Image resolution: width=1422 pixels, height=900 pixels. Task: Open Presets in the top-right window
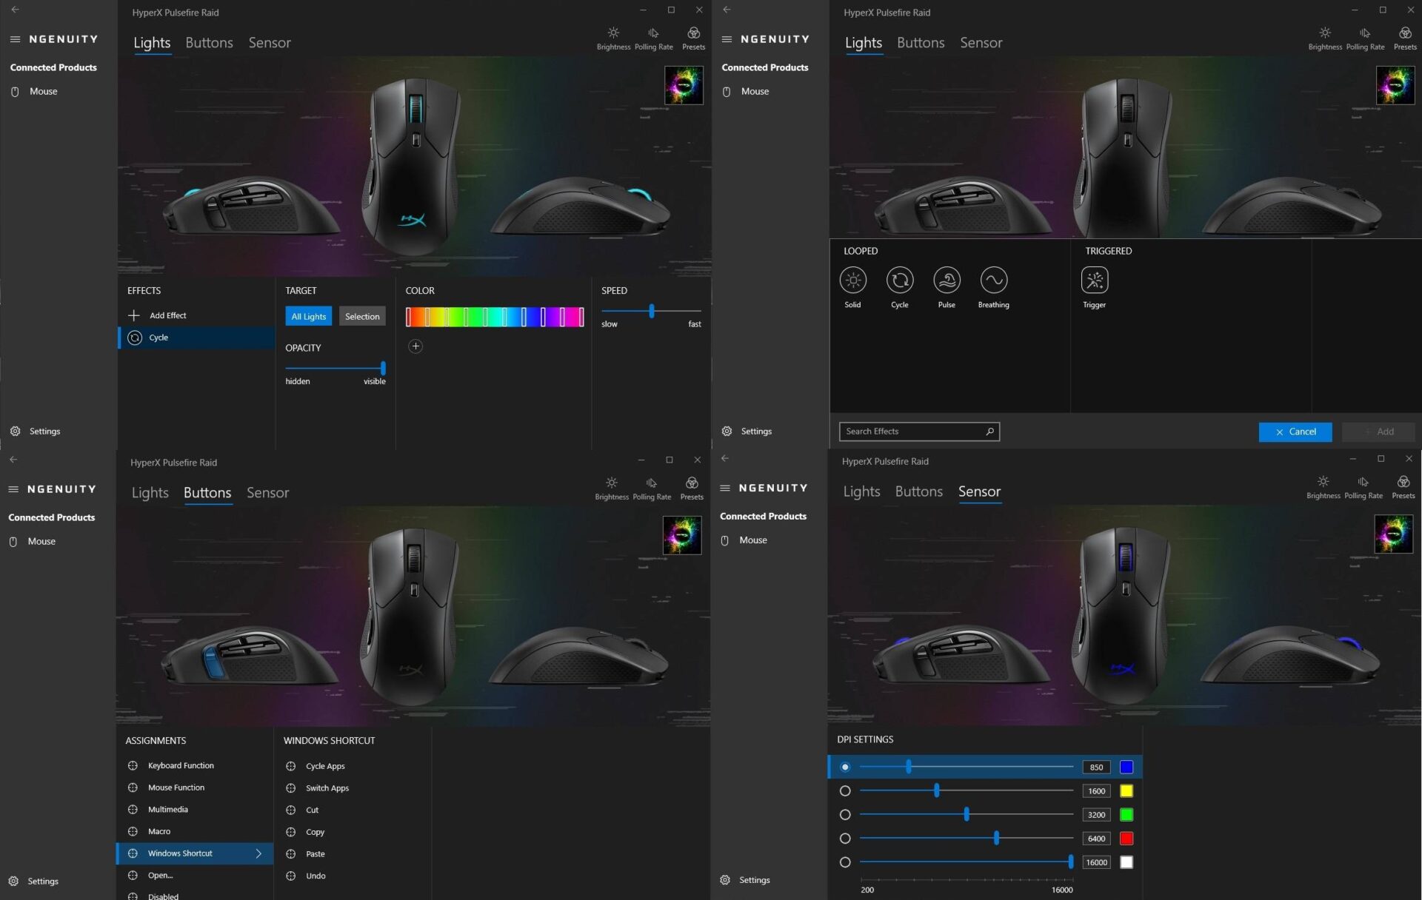tap(1405, 38)
